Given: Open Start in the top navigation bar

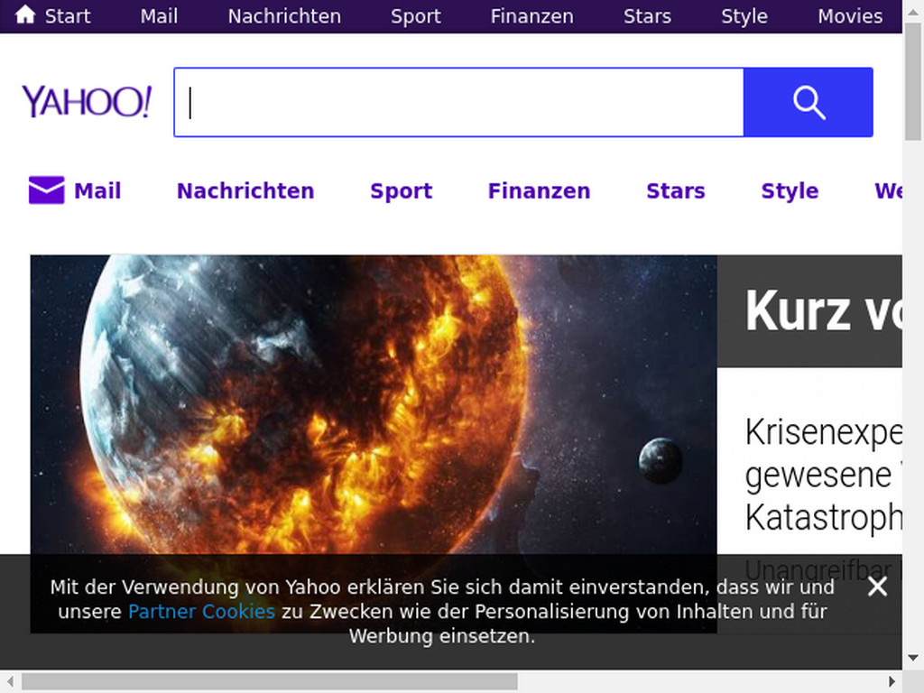Looking at the screenshot, I should (x=68, y=16).
